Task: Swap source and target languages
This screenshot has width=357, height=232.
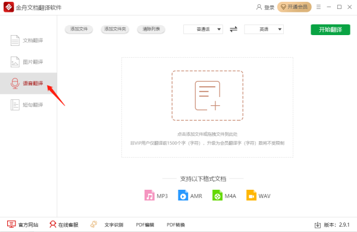Action: (x=234, y=29)
